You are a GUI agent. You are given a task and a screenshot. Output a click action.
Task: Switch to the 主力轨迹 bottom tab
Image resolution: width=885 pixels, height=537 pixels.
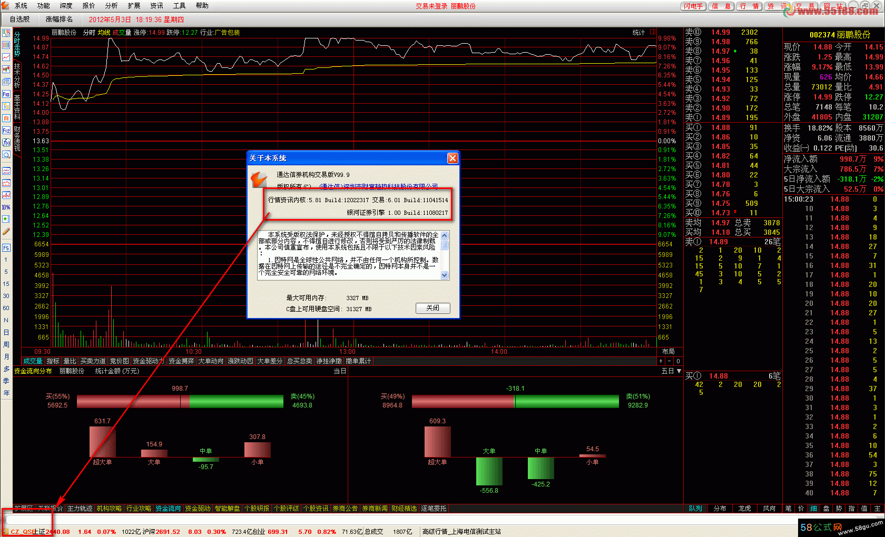[80, 509]
